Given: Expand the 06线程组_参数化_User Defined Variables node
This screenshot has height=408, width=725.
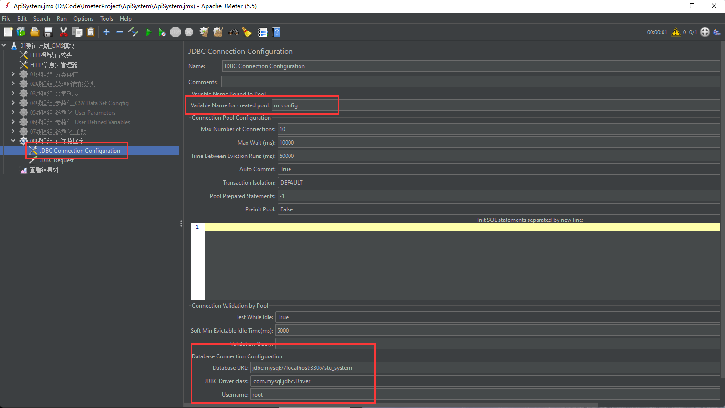Looking at the screenshot, I should pyautogui.click(x=13, y=122).
